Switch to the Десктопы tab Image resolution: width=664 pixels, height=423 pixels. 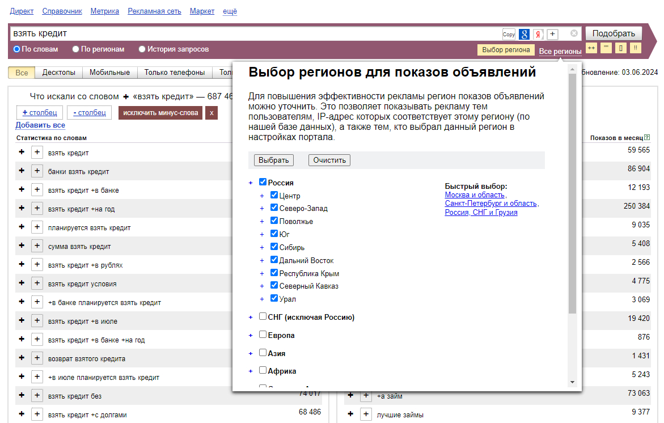pos(59,73)
